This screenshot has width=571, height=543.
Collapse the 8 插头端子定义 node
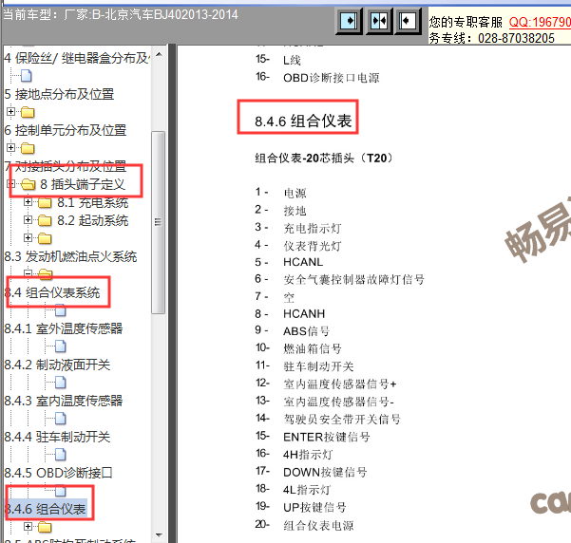pos(10,183)
